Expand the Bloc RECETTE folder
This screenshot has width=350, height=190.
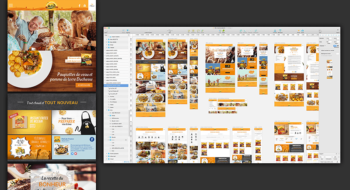[107, 39]
